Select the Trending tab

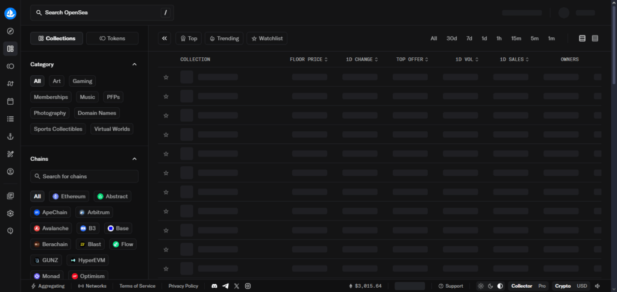pyautogui.click(x=224, y=39)
